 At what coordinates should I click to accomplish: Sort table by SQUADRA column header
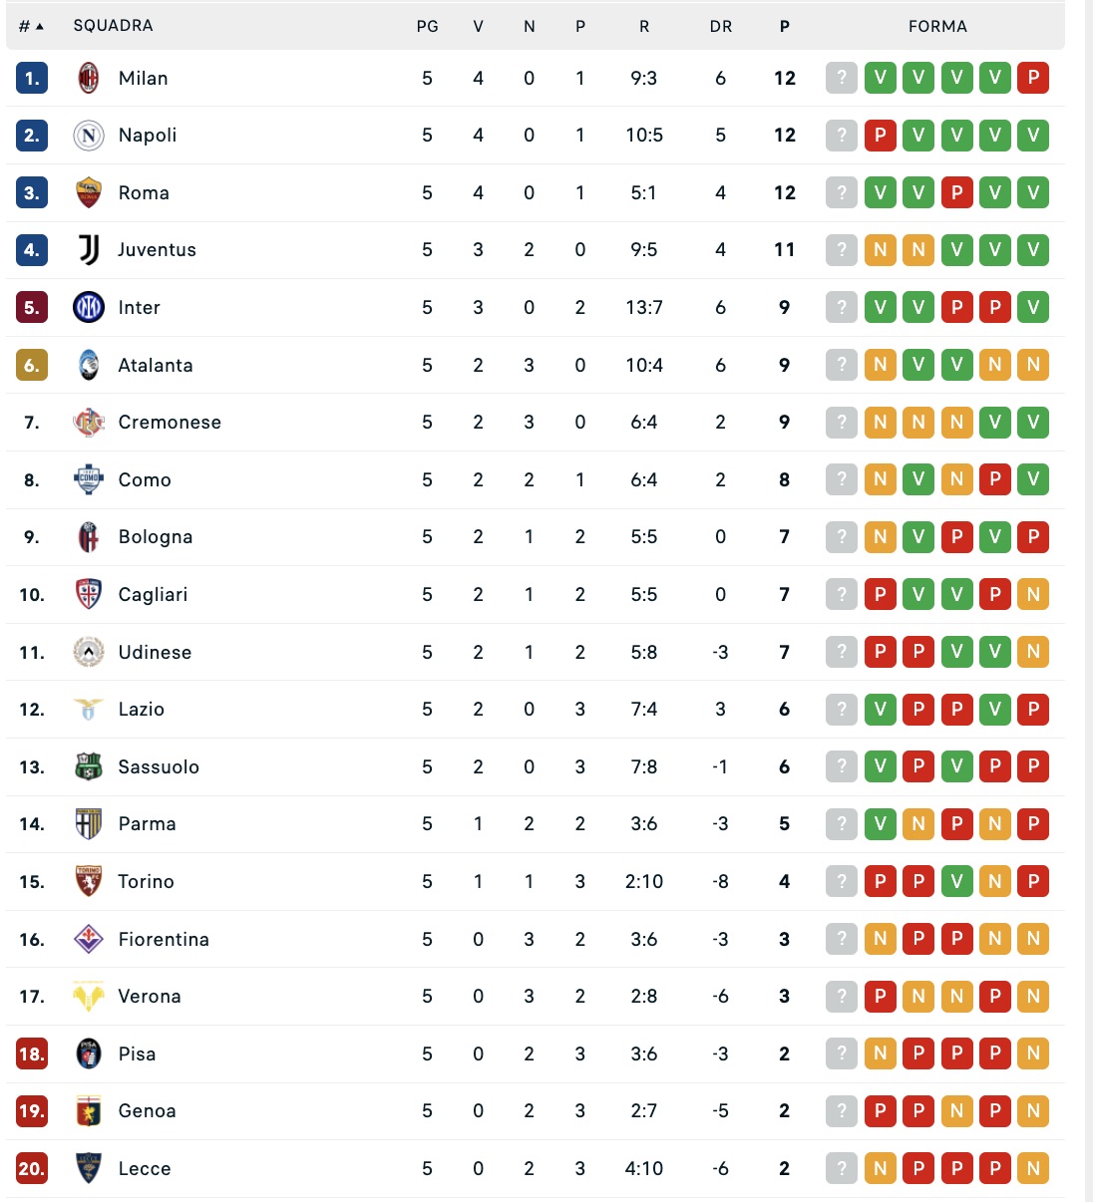113,26
